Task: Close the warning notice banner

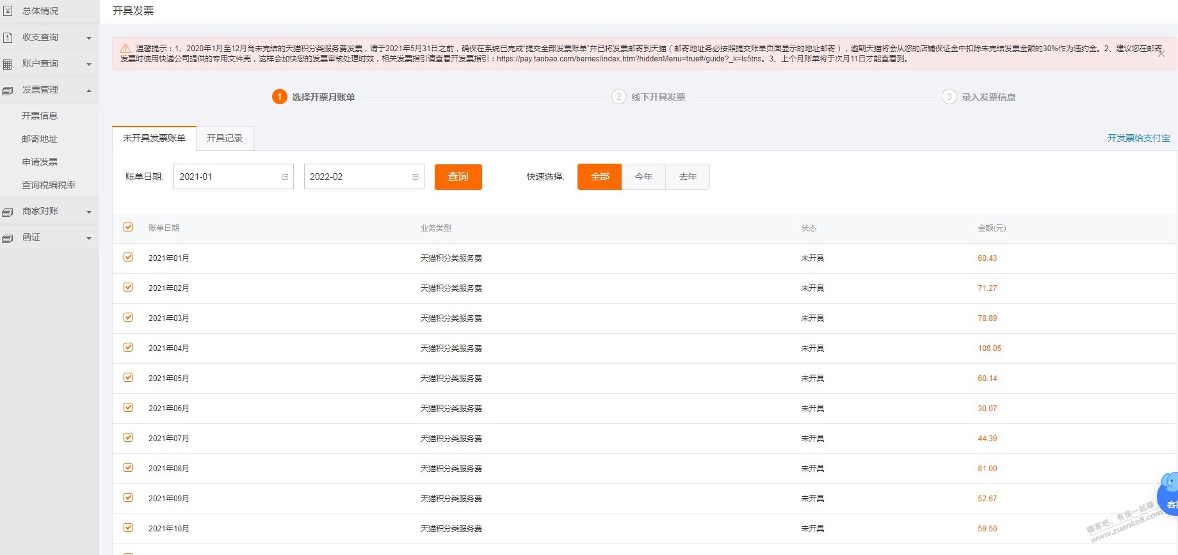Action: (1161, 54)
